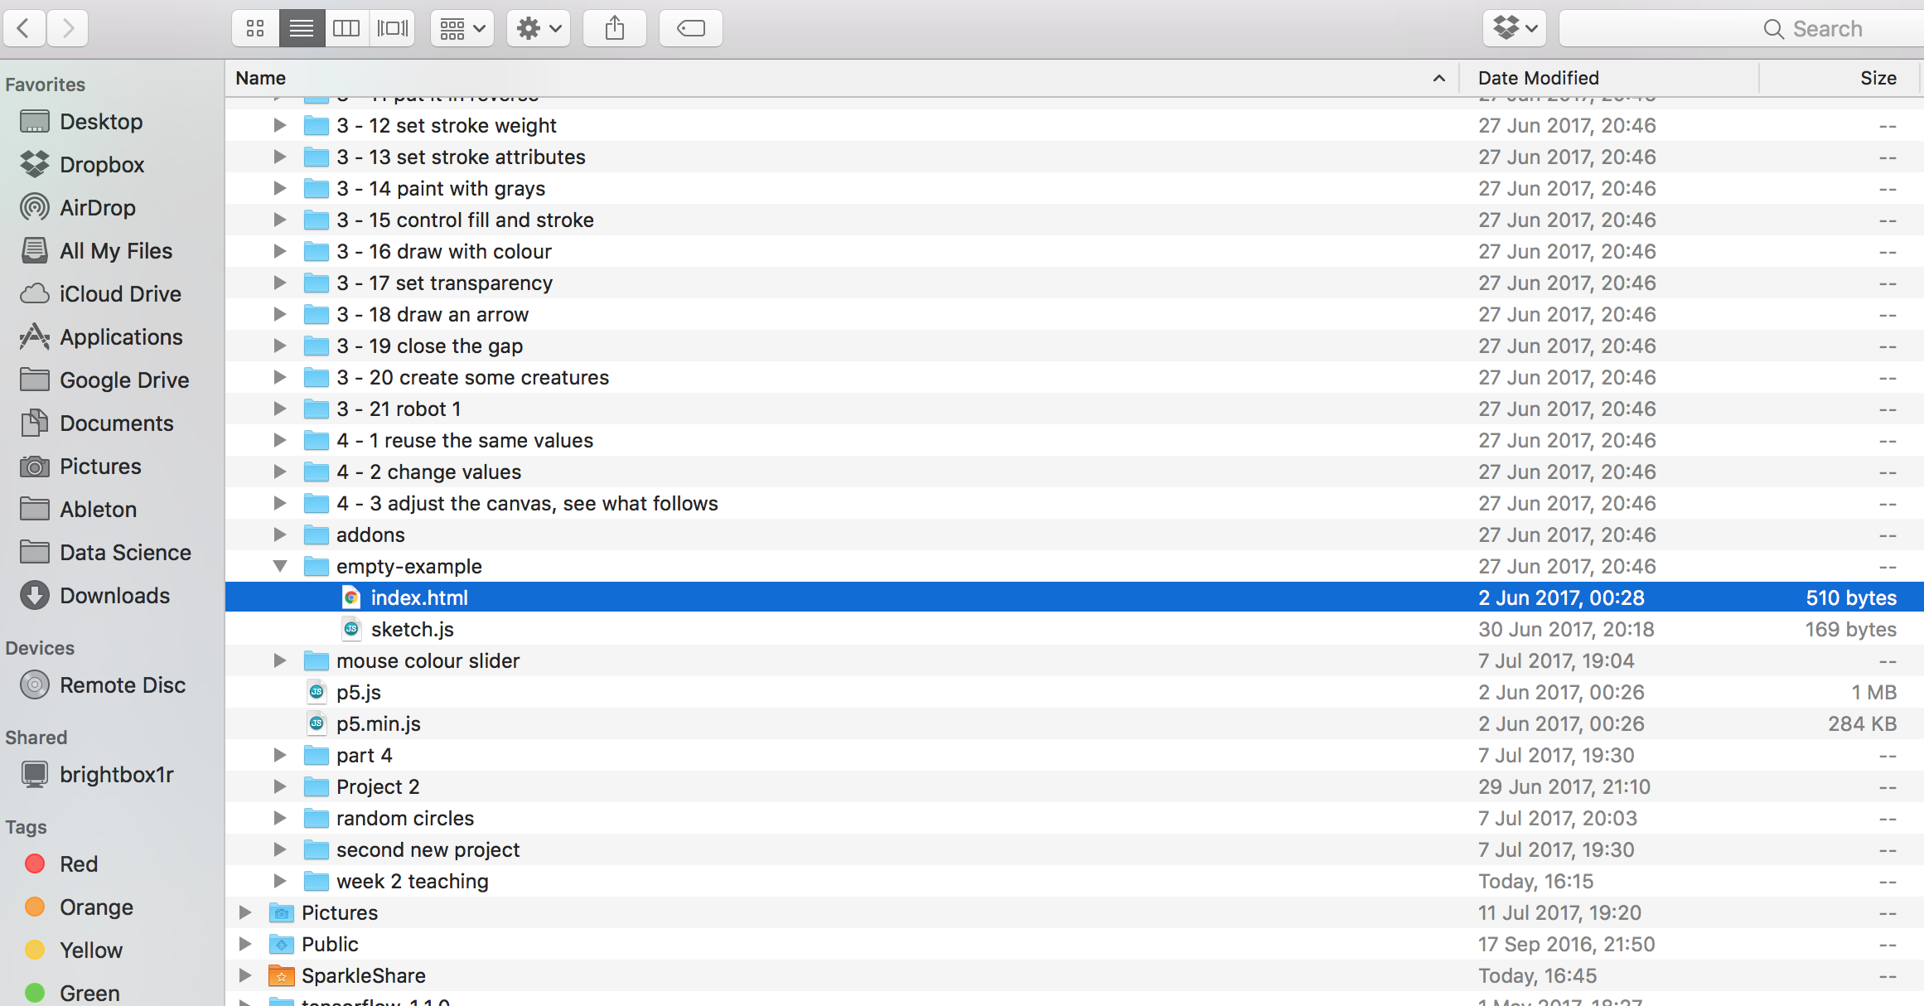Sort by Size column header
Screen dimensions: 1924x1006
(x=1878, y=78)
